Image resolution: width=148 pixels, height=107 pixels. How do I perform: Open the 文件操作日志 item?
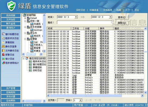[10, 51]
